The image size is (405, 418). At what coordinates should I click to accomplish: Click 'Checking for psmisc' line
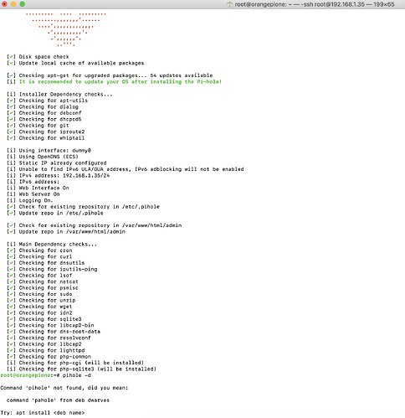43,288
